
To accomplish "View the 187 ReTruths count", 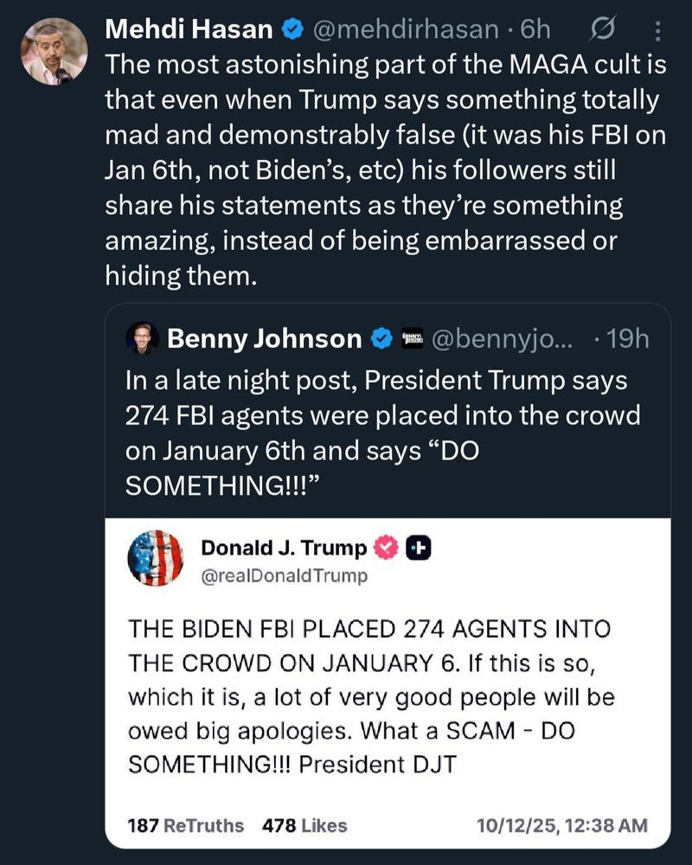I will pyautogui.click(x=185, y=825).
